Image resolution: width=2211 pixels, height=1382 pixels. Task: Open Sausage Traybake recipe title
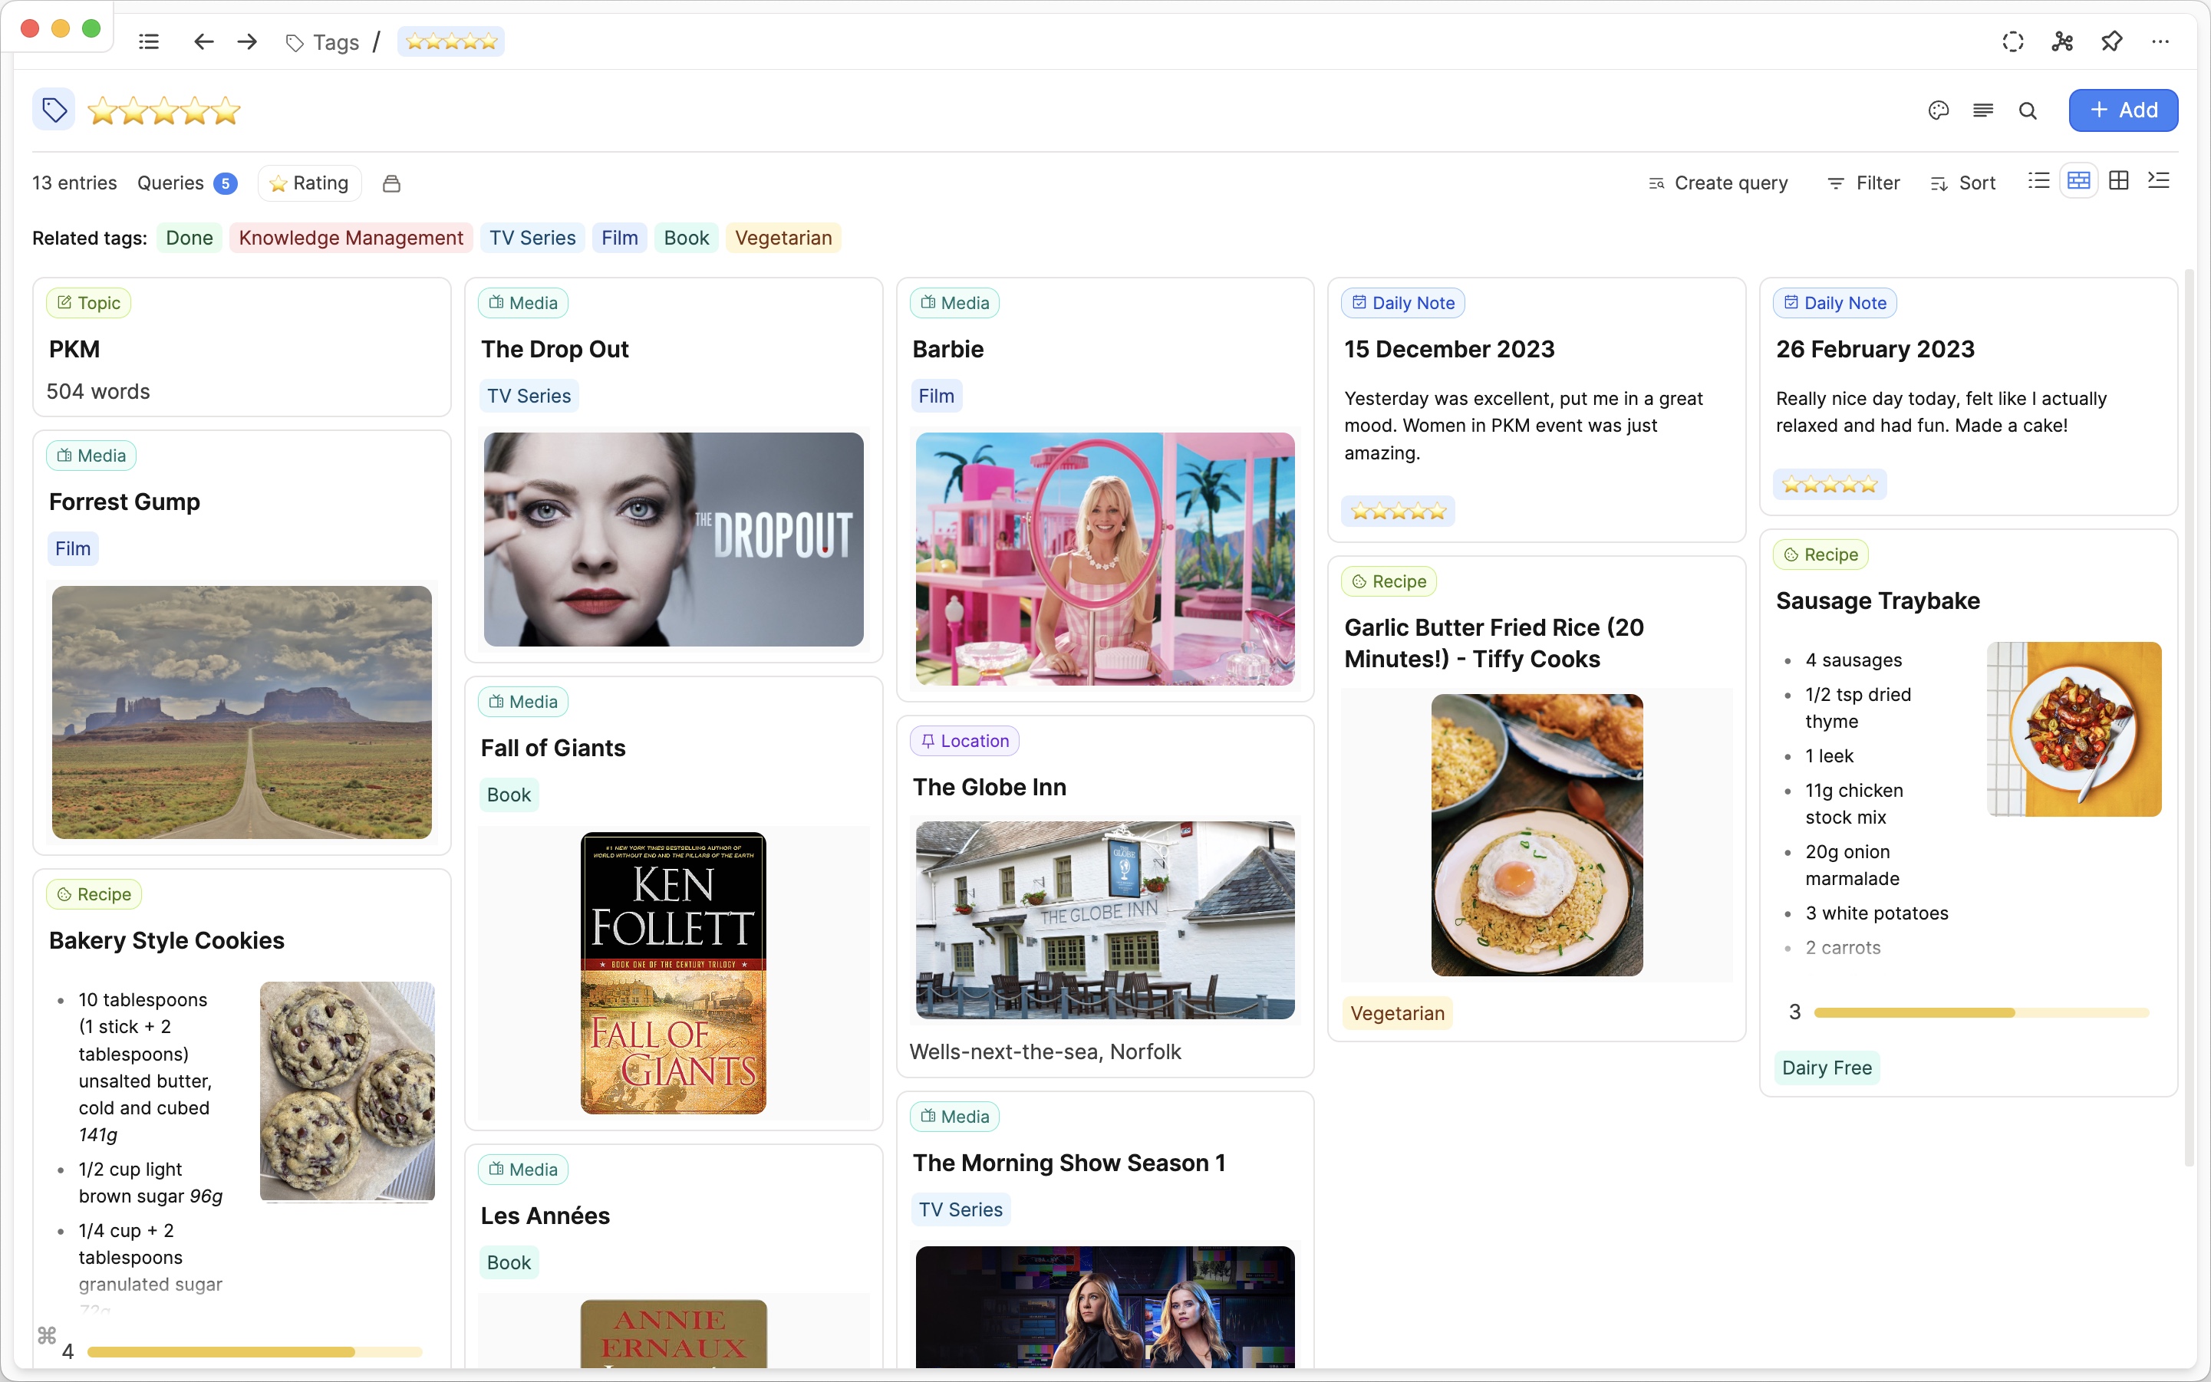(x=1877, y=601)
